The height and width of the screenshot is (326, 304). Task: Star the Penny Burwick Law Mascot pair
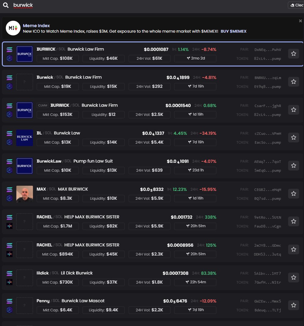click(x=294, y=305)
